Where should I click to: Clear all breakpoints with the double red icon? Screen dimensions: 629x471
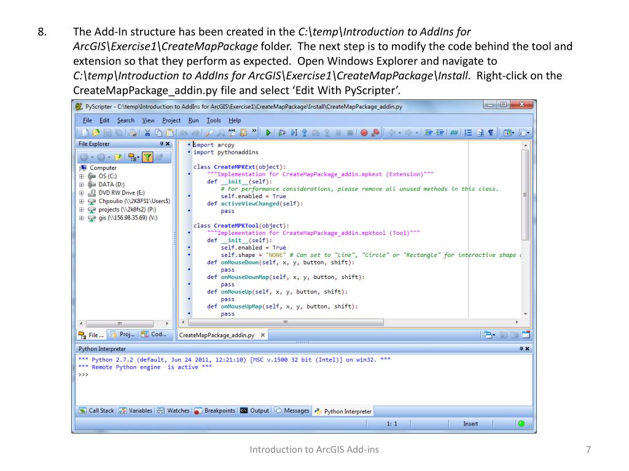[x=375, y=132]
